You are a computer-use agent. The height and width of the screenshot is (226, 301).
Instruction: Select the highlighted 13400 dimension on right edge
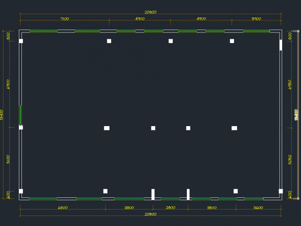(296, 115)
